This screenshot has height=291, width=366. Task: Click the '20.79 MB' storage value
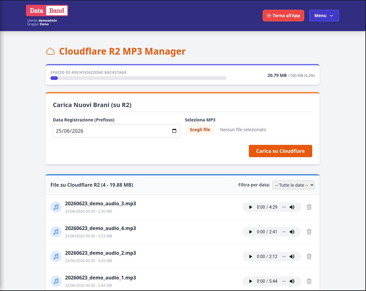coord(277,75)
